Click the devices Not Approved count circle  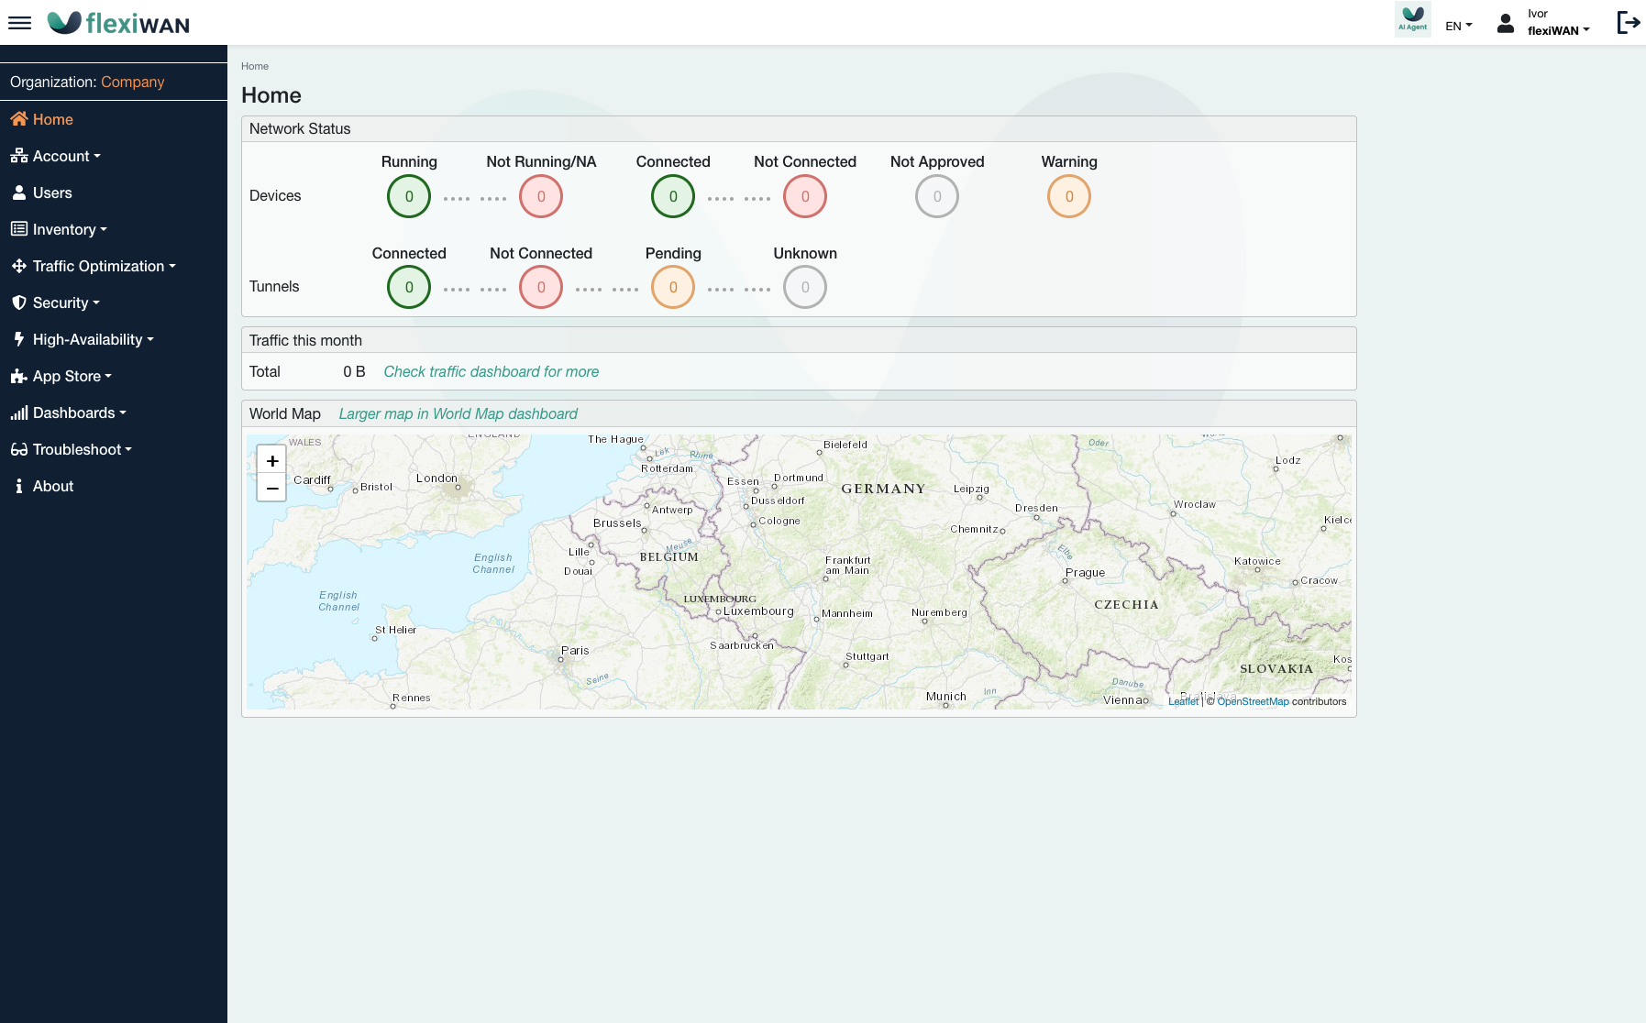coord(937,196)
